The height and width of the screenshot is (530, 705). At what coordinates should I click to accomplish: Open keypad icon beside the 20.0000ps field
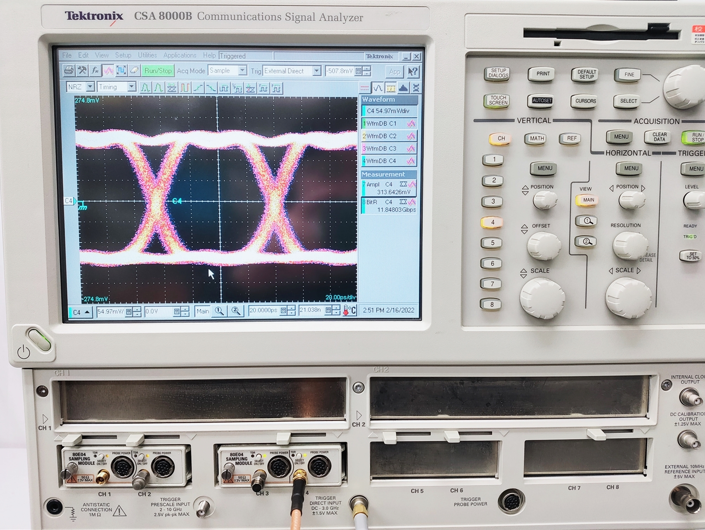[283, 311]
